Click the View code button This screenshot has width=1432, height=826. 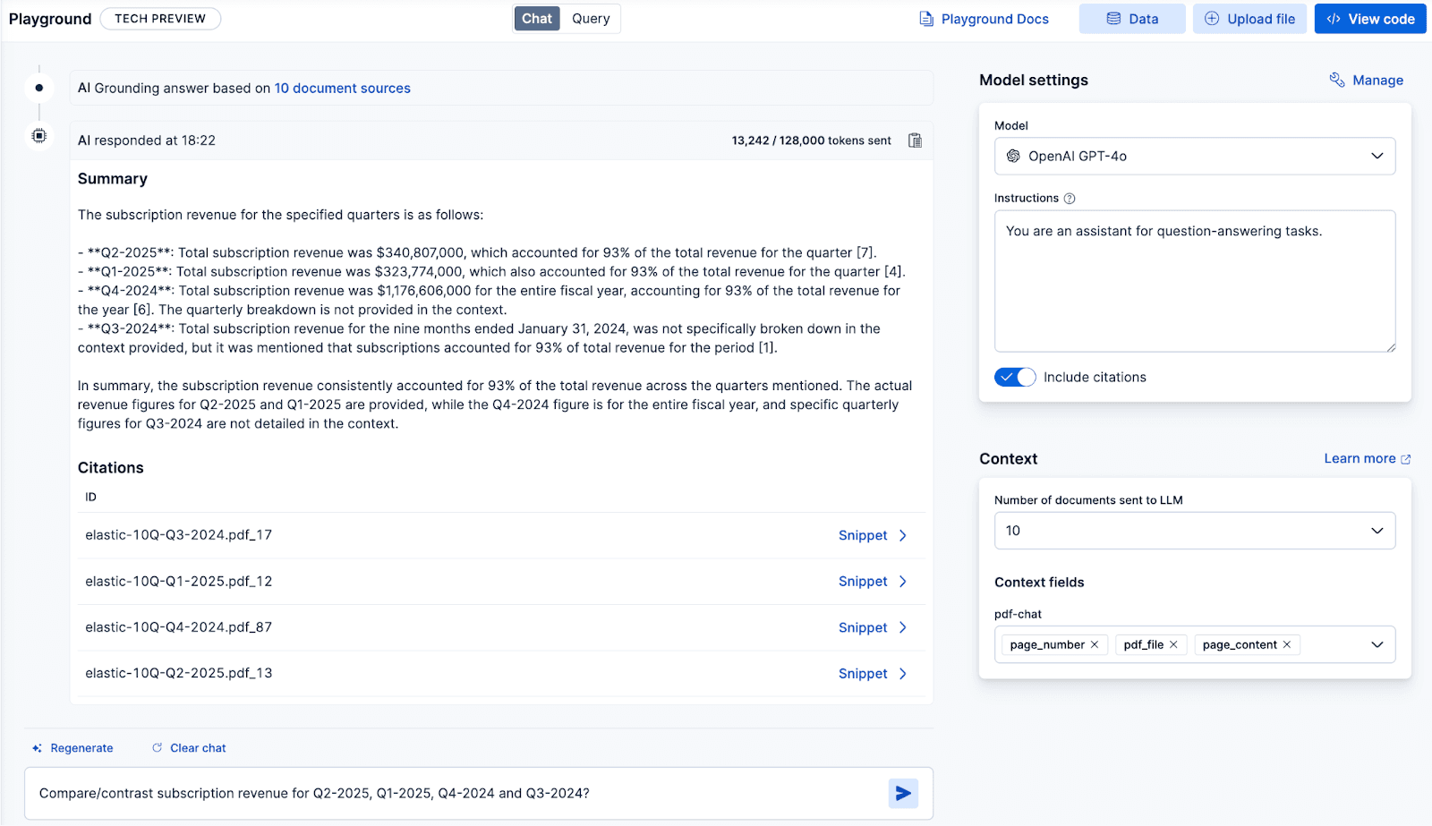click(1369, 19)
